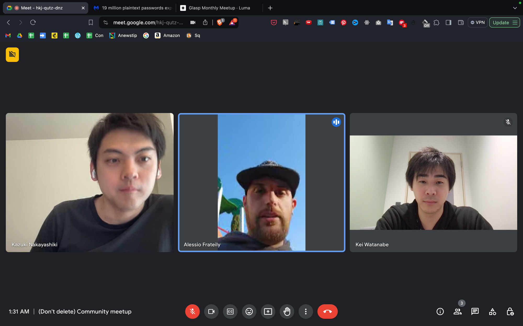Open the Amazon bookmark
This screenshot has width=523, height=326.
(x=167, y=35)
